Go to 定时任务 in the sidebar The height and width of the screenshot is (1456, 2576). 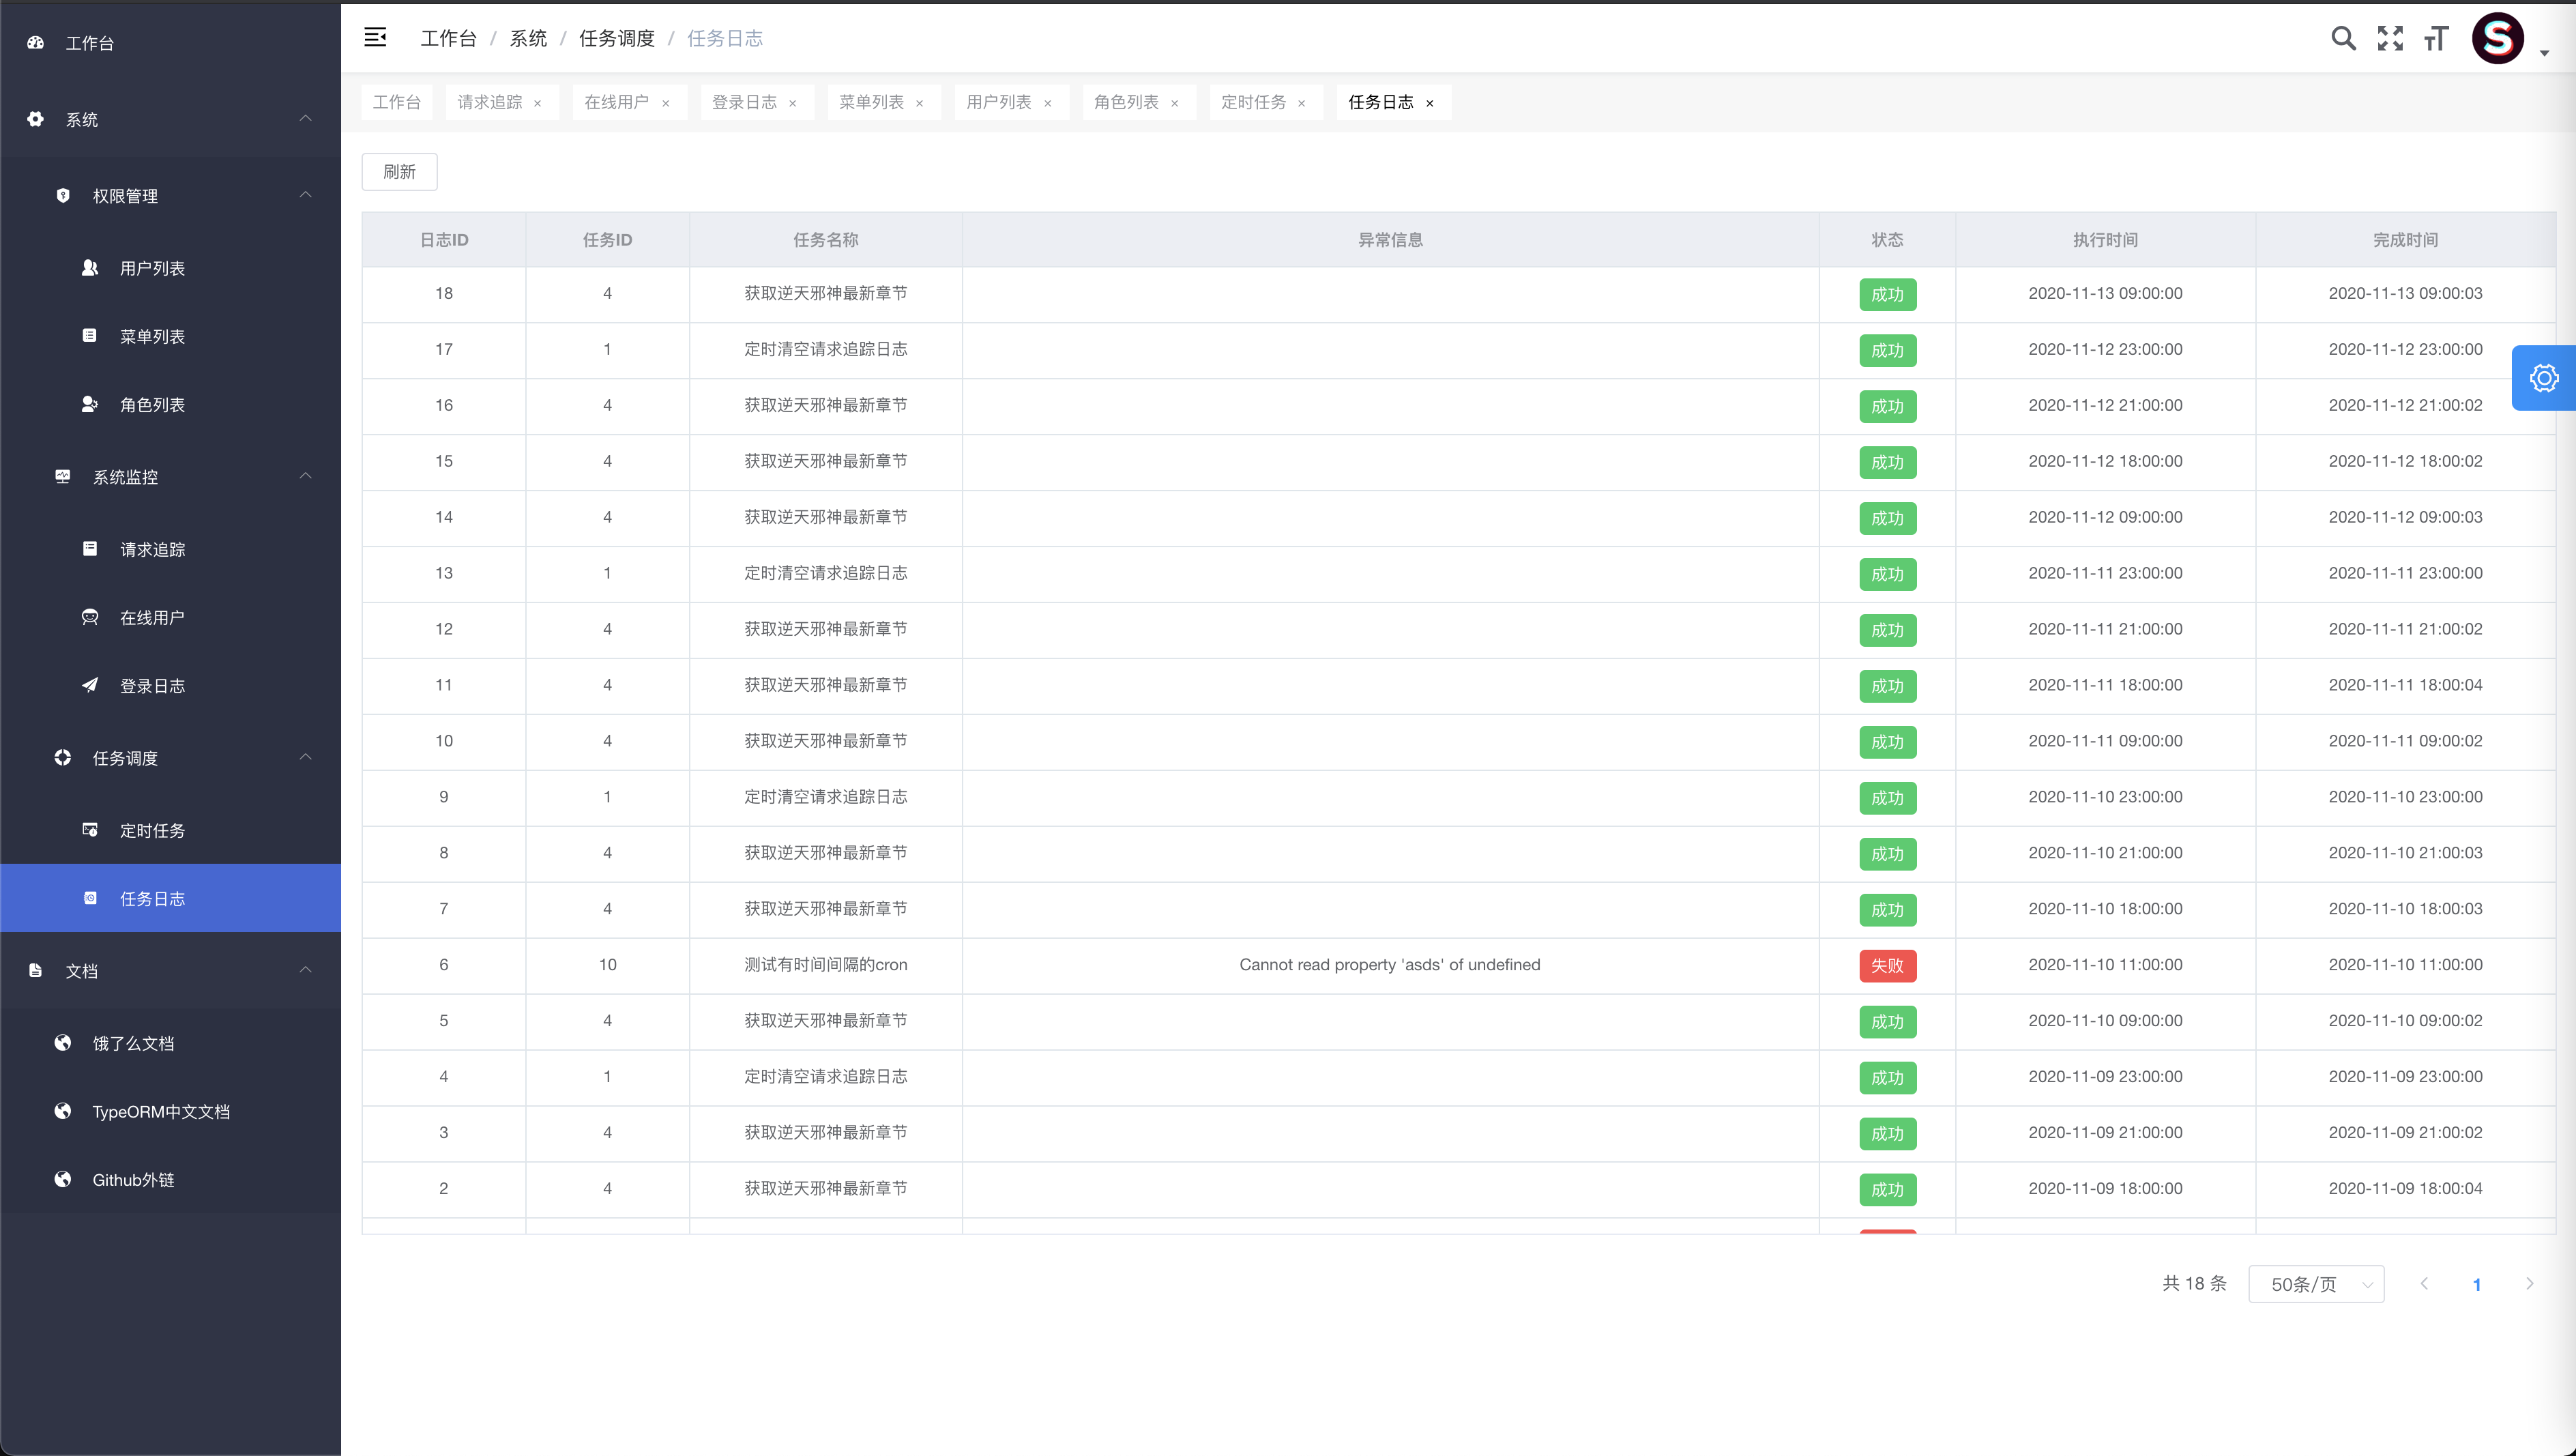[152, 831]
